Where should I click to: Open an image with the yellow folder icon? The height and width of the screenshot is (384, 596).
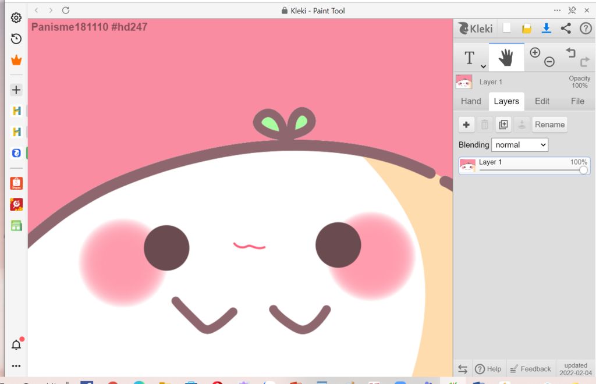click(x=526, y=29)
